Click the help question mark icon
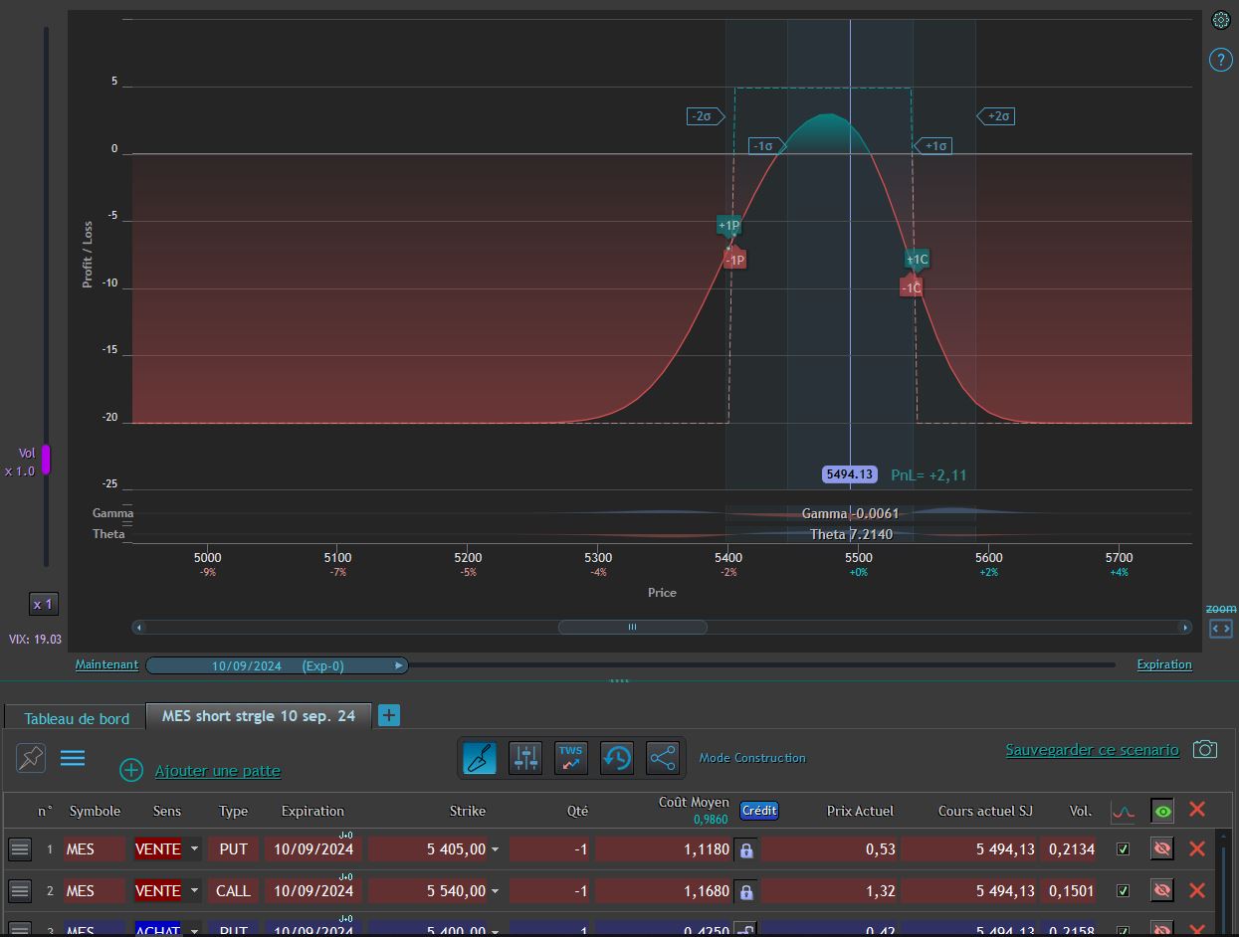The width and height of the screenshot is (1239, 937). coord(1221,61)
